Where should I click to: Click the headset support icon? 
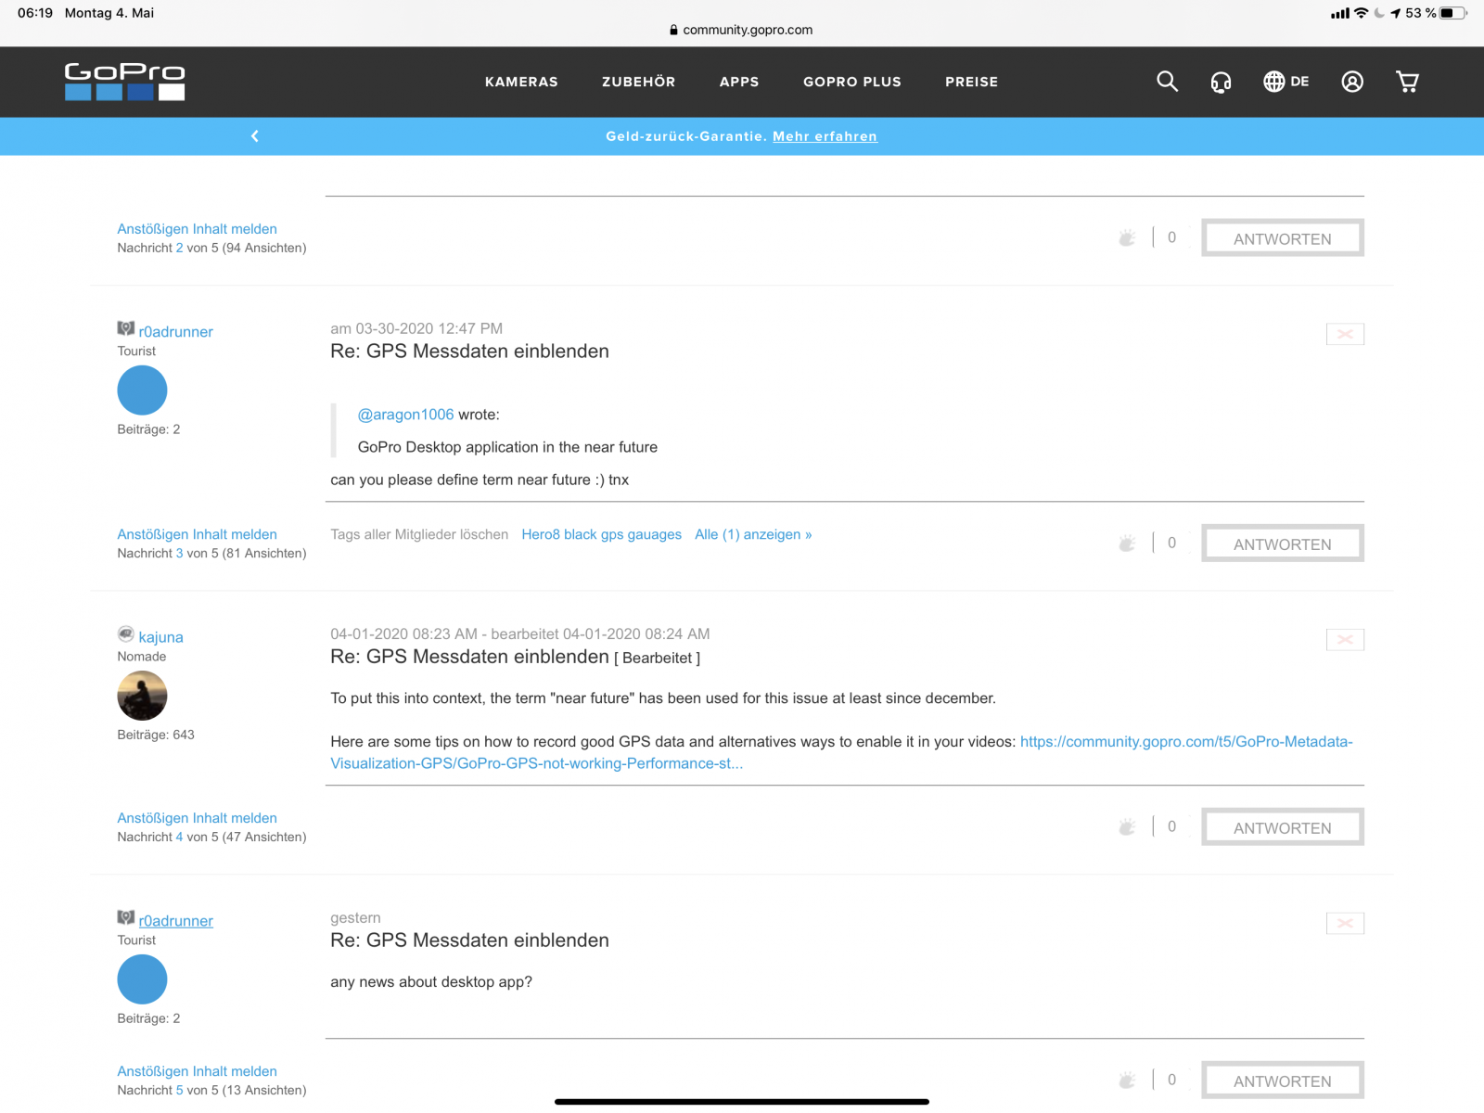1221,82
